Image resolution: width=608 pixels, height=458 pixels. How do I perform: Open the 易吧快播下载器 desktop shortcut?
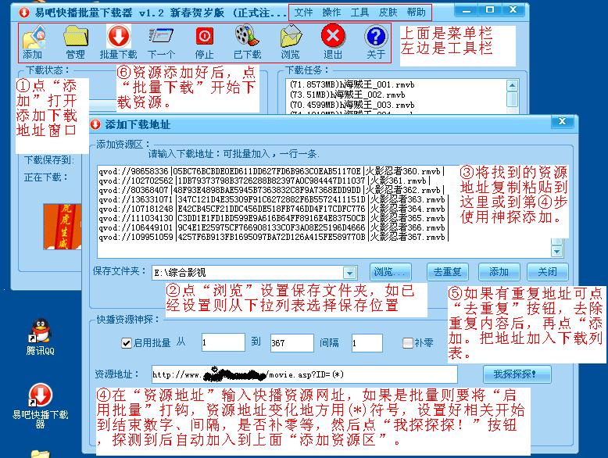(40, 405)
